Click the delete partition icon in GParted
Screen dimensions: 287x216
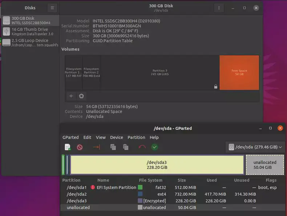(80, 147)
